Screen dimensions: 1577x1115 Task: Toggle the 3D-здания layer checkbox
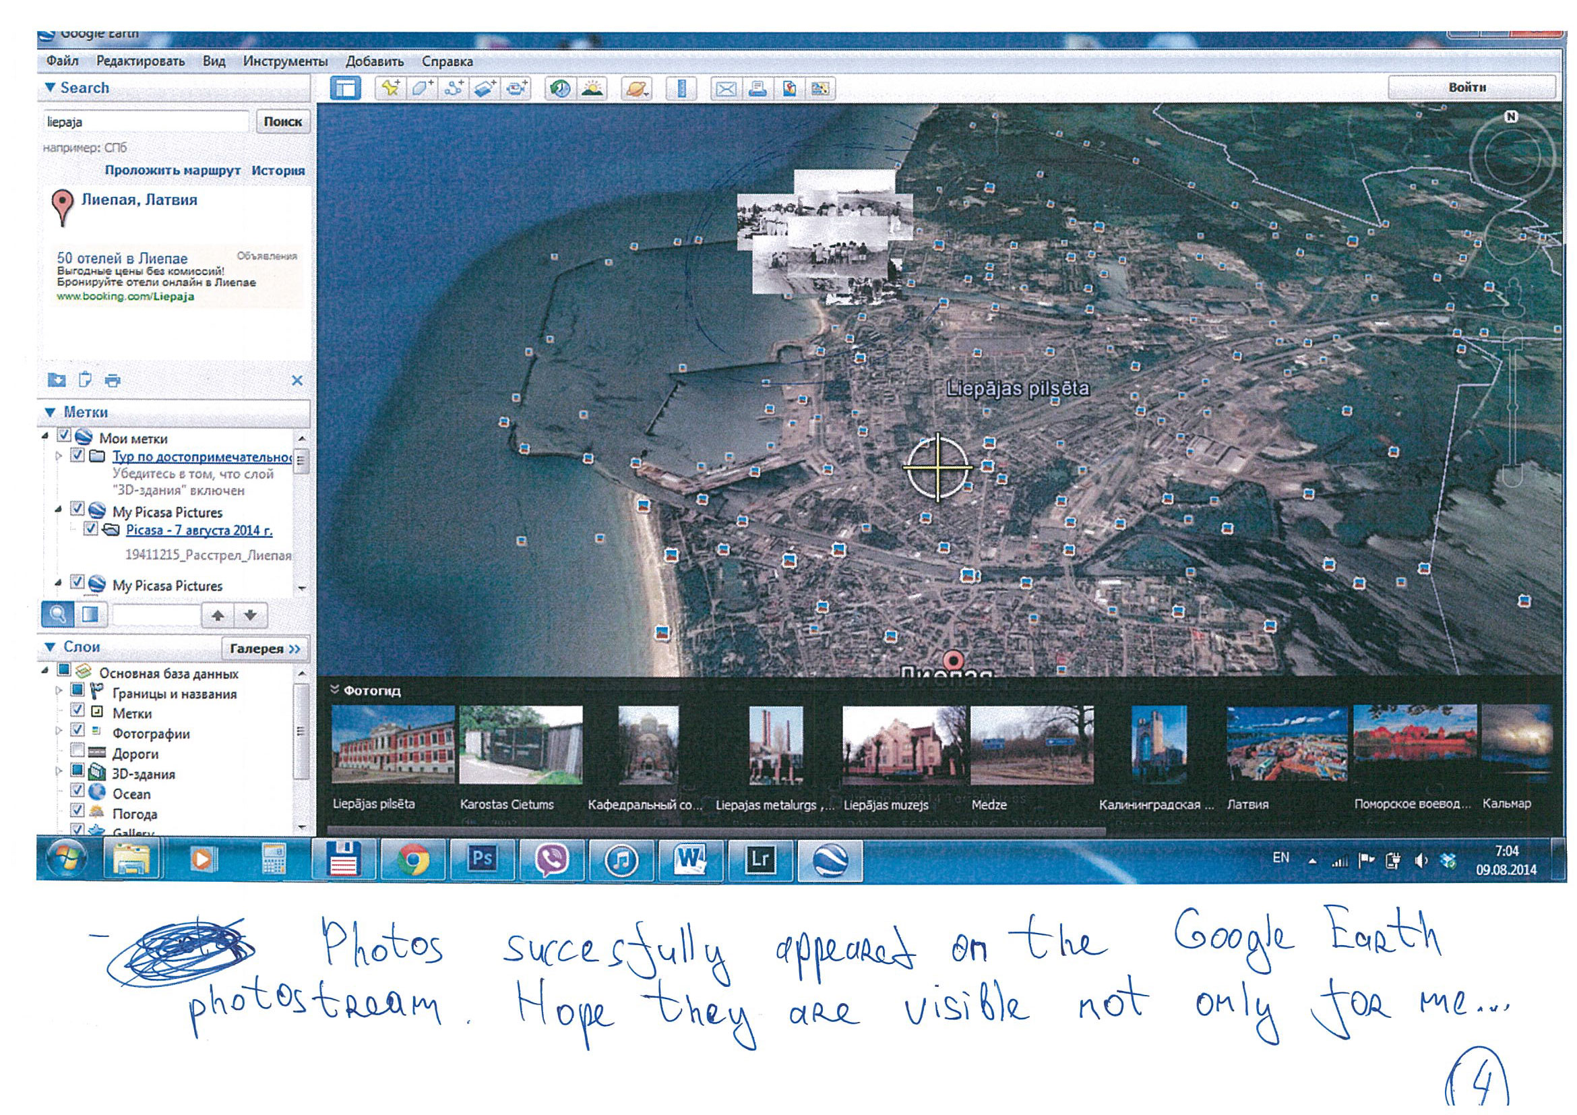tap(78, 769)
